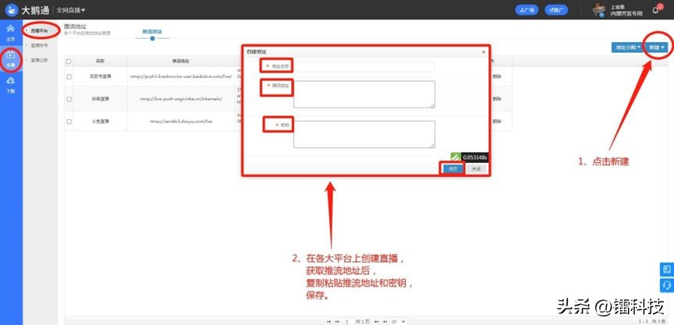Open the 下载 cloud download sidebar icon
674x325 pixels.
point(11,81)
